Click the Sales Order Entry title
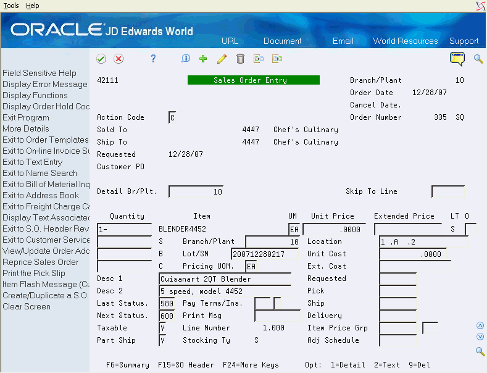This screenshot has width=487, height=373. coord(254,80)
